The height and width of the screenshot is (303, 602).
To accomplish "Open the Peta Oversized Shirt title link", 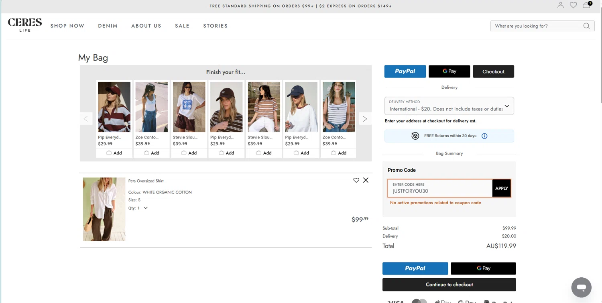I will click(146, 181).
